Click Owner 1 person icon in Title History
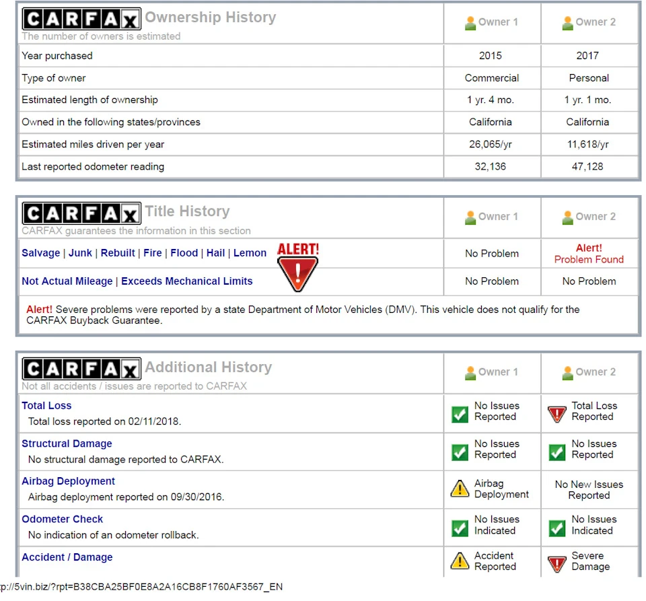 click(470, 217)
